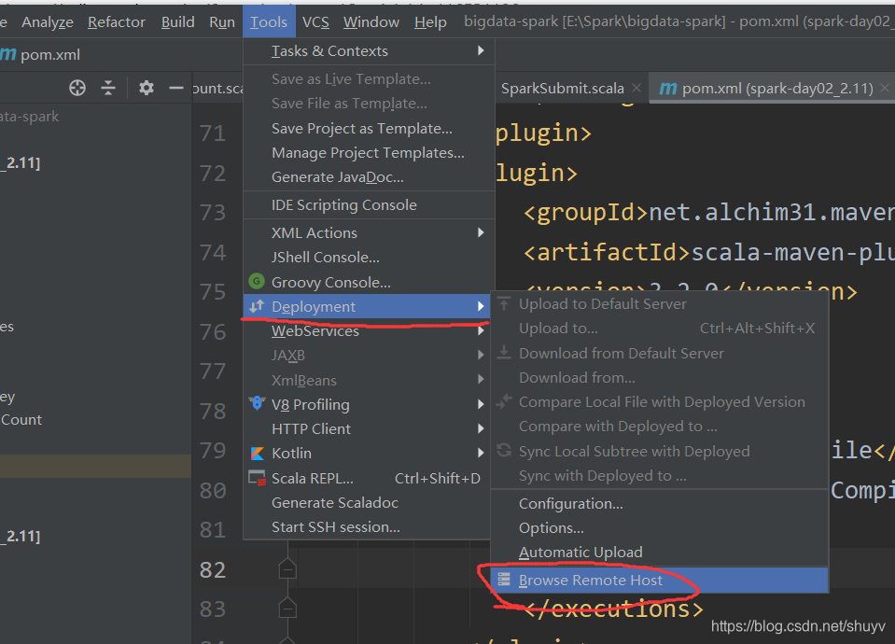The height and width of the screenshot is (644, 895).
Task: Open the Run menu
Action: [222, 22]
